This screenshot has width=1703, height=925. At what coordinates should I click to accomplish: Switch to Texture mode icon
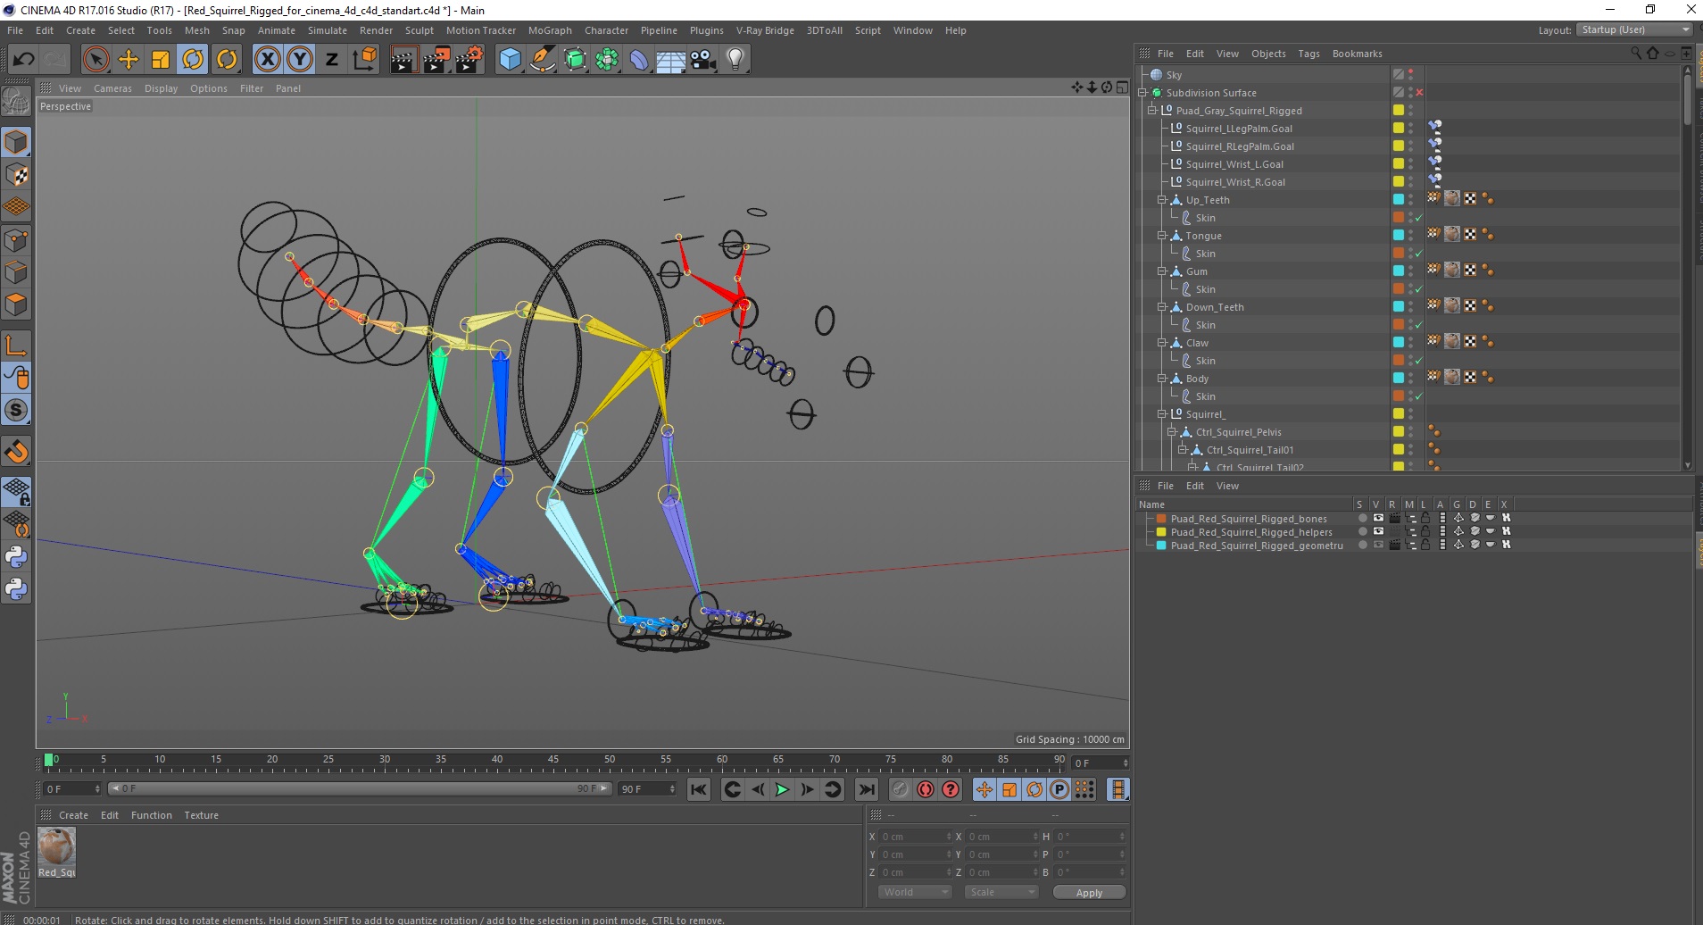(16, 175)
